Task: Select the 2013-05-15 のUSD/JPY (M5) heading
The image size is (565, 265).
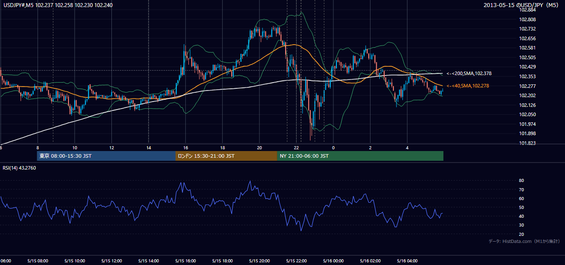Action: 522,5
